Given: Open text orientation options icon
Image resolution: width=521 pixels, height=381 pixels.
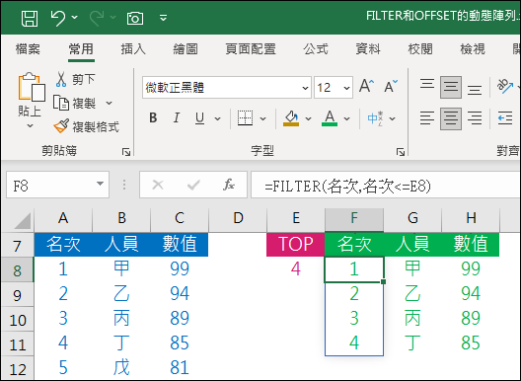Looking at the screenshot, I should [505, 87].
